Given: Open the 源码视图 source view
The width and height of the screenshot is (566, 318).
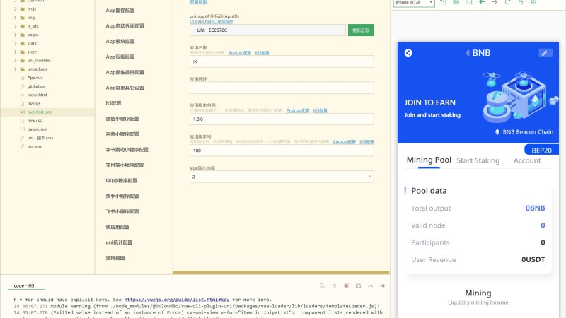Looking at the screenshot, I should click(x=115, y=258).
